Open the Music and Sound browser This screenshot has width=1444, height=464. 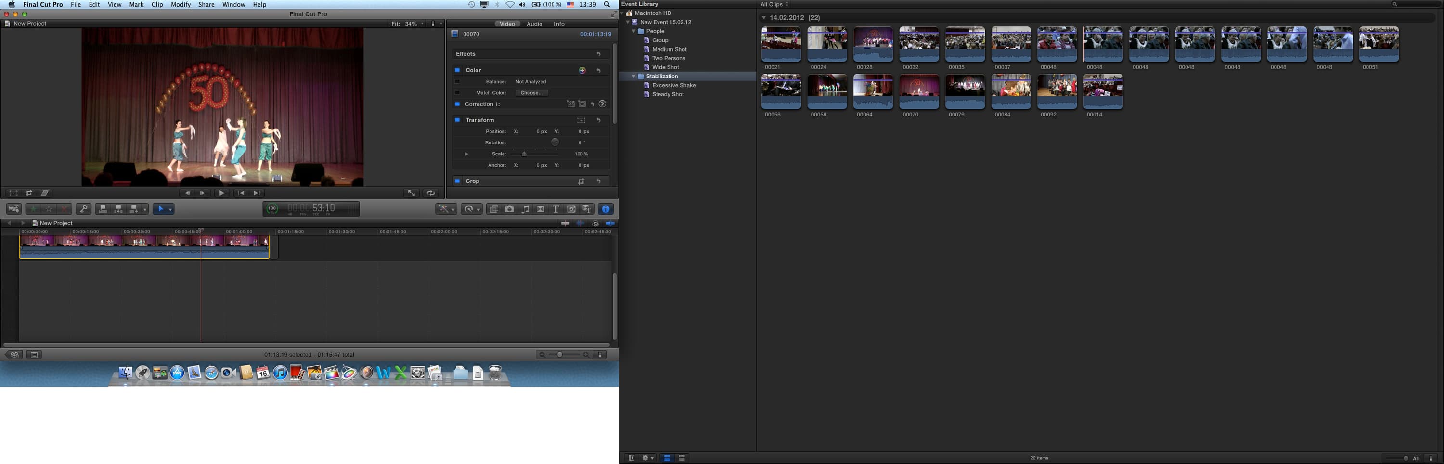525,209
